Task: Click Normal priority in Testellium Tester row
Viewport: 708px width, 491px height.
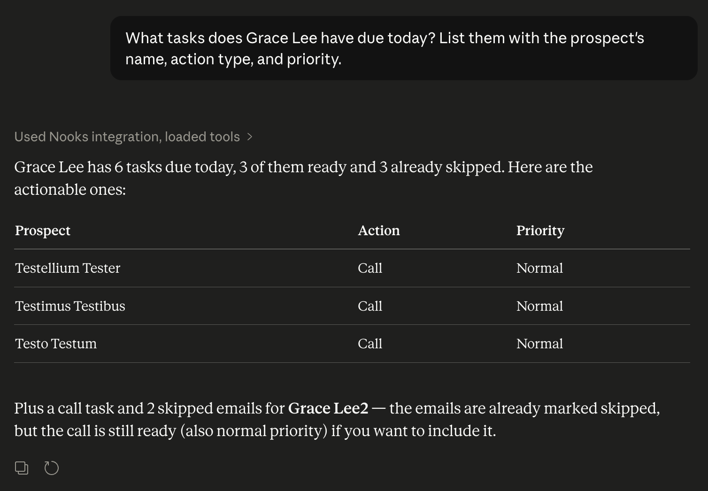Action: (x=539, y=268)
